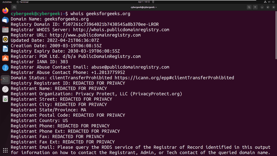Open Terminal app menu in top bar

pos(22,2)
